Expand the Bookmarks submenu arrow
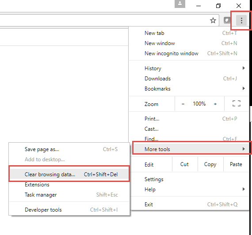 [244, 88]
